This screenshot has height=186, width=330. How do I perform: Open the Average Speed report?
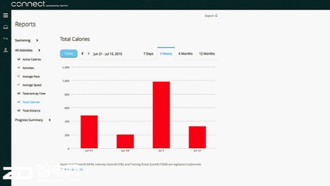click(32, 85)
